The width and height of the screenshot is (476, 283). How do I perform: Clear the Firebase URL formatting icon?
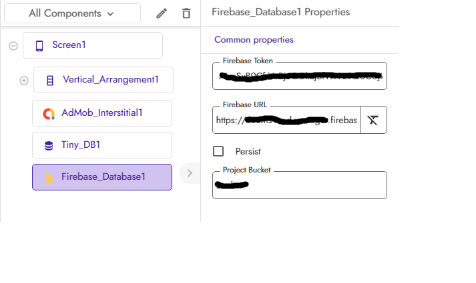coord(373,120)
